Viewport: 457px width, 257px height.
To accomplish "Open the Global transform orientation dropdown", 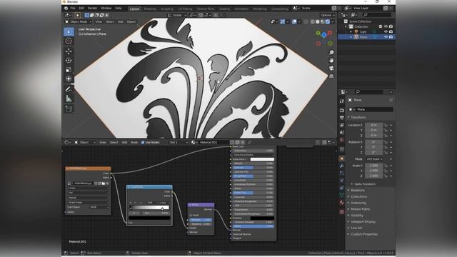I will 177,15.
